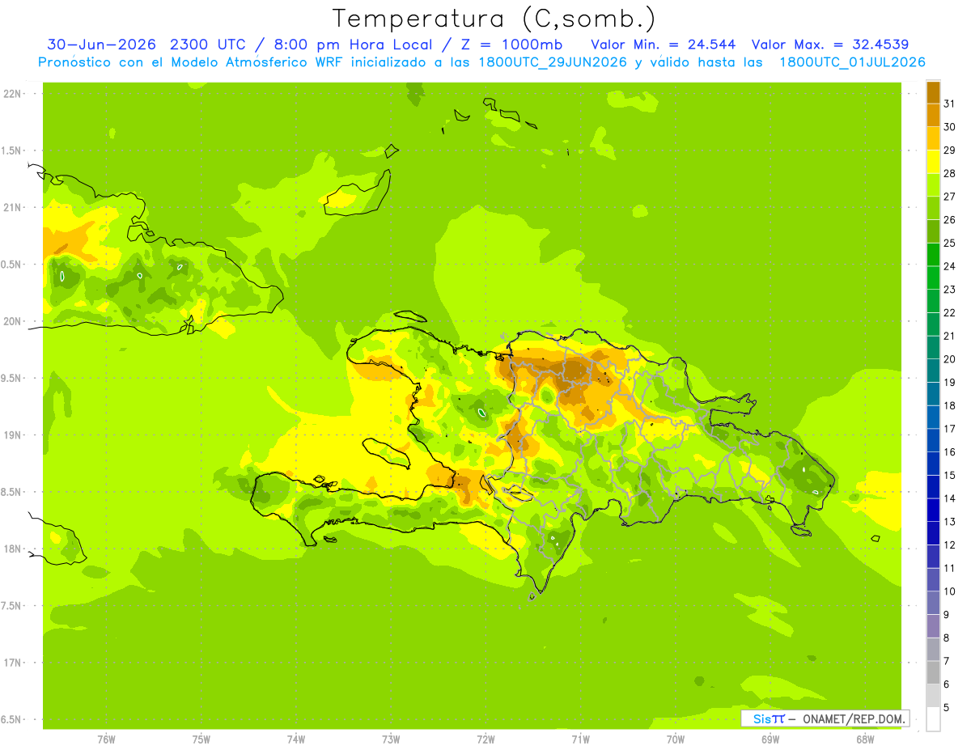Click 'Valor Min. = 24.544' readout
The image size is (971, 750).
pyautogui.click(x=664, y=44)
